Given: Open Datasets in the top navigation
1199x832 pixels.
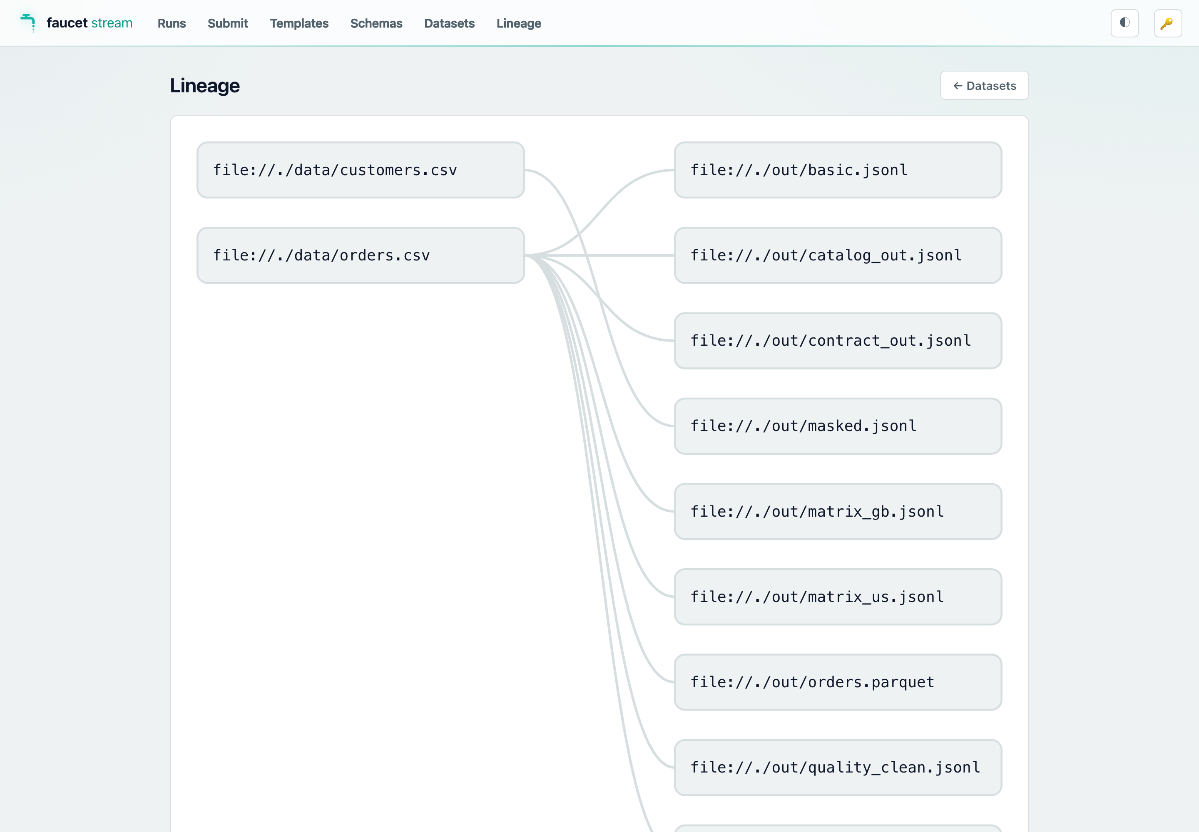Looking at the screenshot, I should [x=449, y=23].
